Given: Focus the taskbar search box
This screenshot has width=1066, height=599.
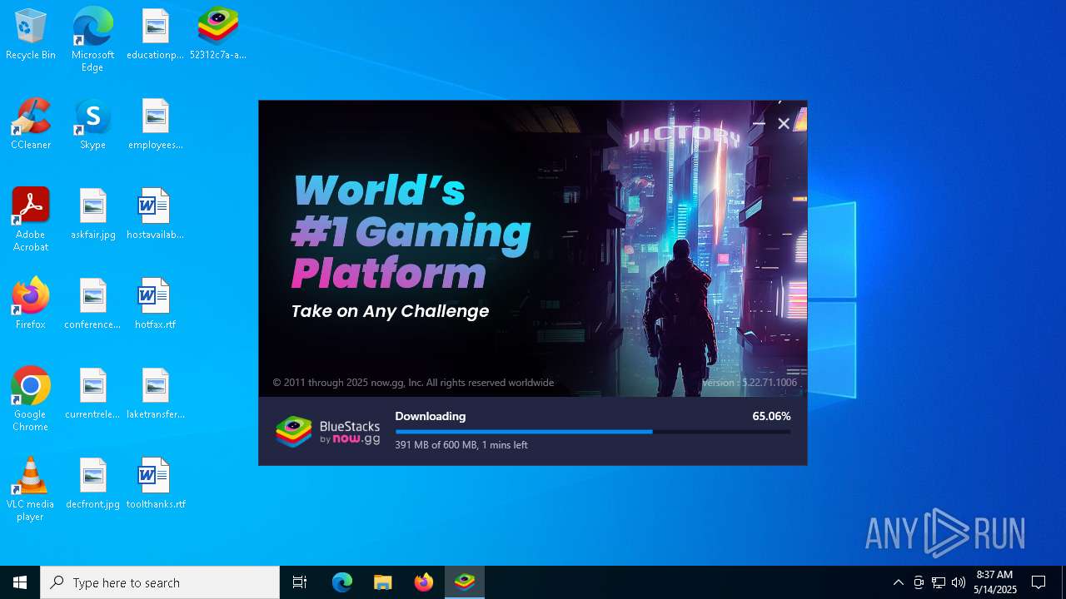Looking at the screenshot, I should pos(160,582).
